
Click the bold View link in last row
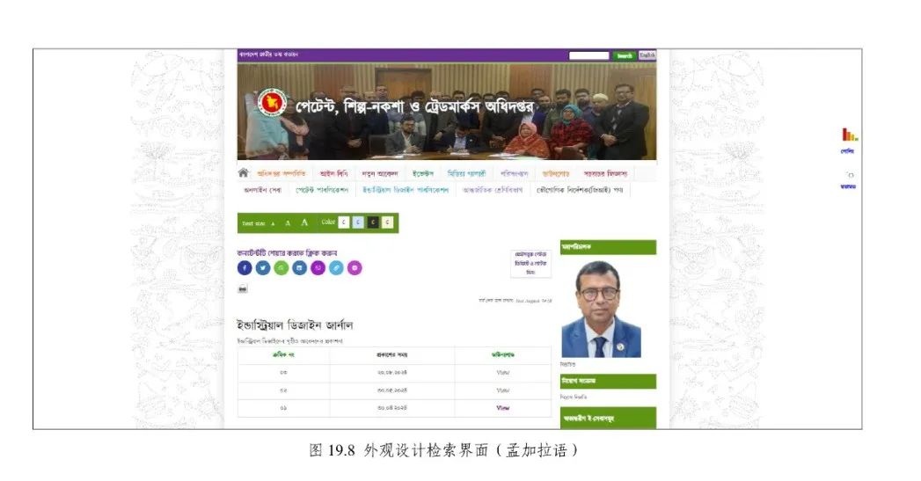(x=503, y=408)
